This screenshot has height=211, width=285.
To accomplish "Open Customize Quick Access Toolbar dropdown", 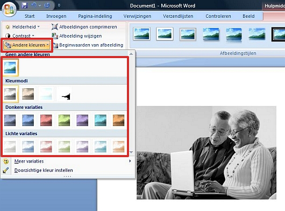I will tap(59, 5).
